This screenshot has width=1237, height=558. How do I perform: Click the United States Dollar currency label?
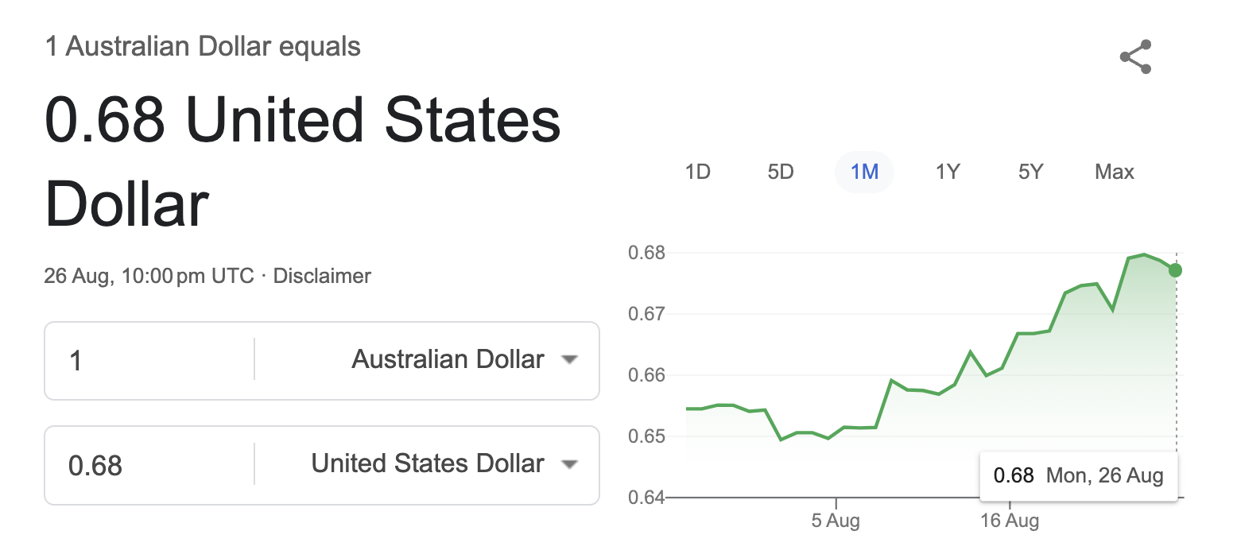pyautogui.click(x=428, y=463)
